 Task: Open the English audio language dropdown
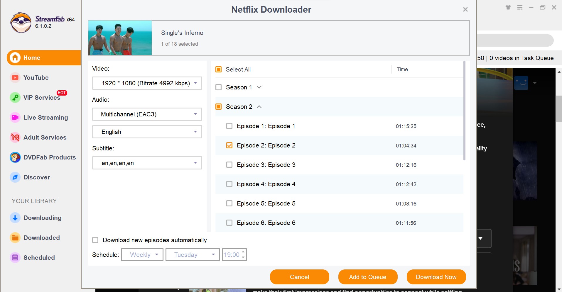tap(147, 132)
